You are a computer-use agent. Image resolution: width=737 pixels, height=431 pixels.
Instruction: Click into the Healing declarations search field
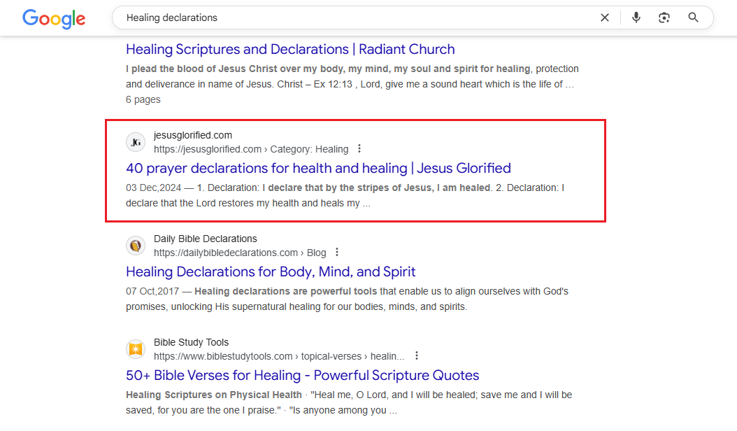(350, 17)
